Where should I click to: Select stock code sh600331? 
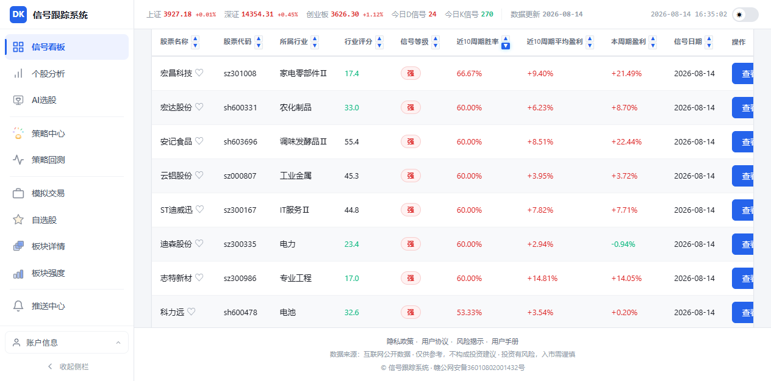pyautogui.click(x=240, y=107)
